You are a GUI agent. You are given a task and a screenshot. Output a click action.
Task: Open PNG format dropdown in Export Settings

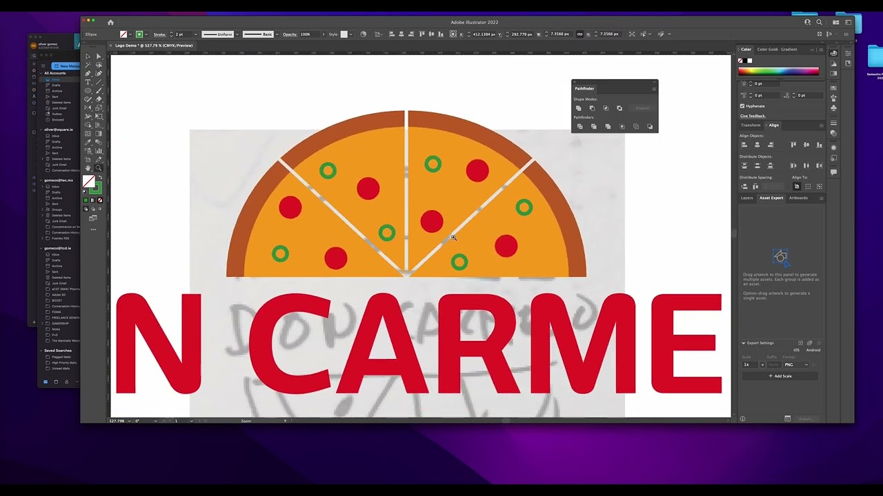[x=796, y=364]
